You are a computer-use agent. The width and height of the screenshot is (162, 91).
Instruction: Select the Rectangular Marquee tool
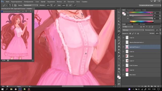coord(119,15)
